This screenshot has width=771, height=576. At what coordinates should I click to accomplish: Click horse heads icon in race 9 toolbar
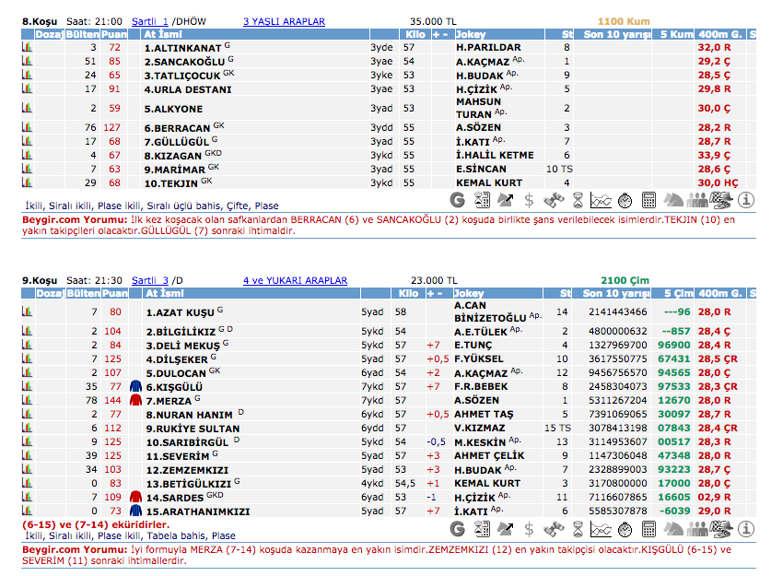pos(672,529)
